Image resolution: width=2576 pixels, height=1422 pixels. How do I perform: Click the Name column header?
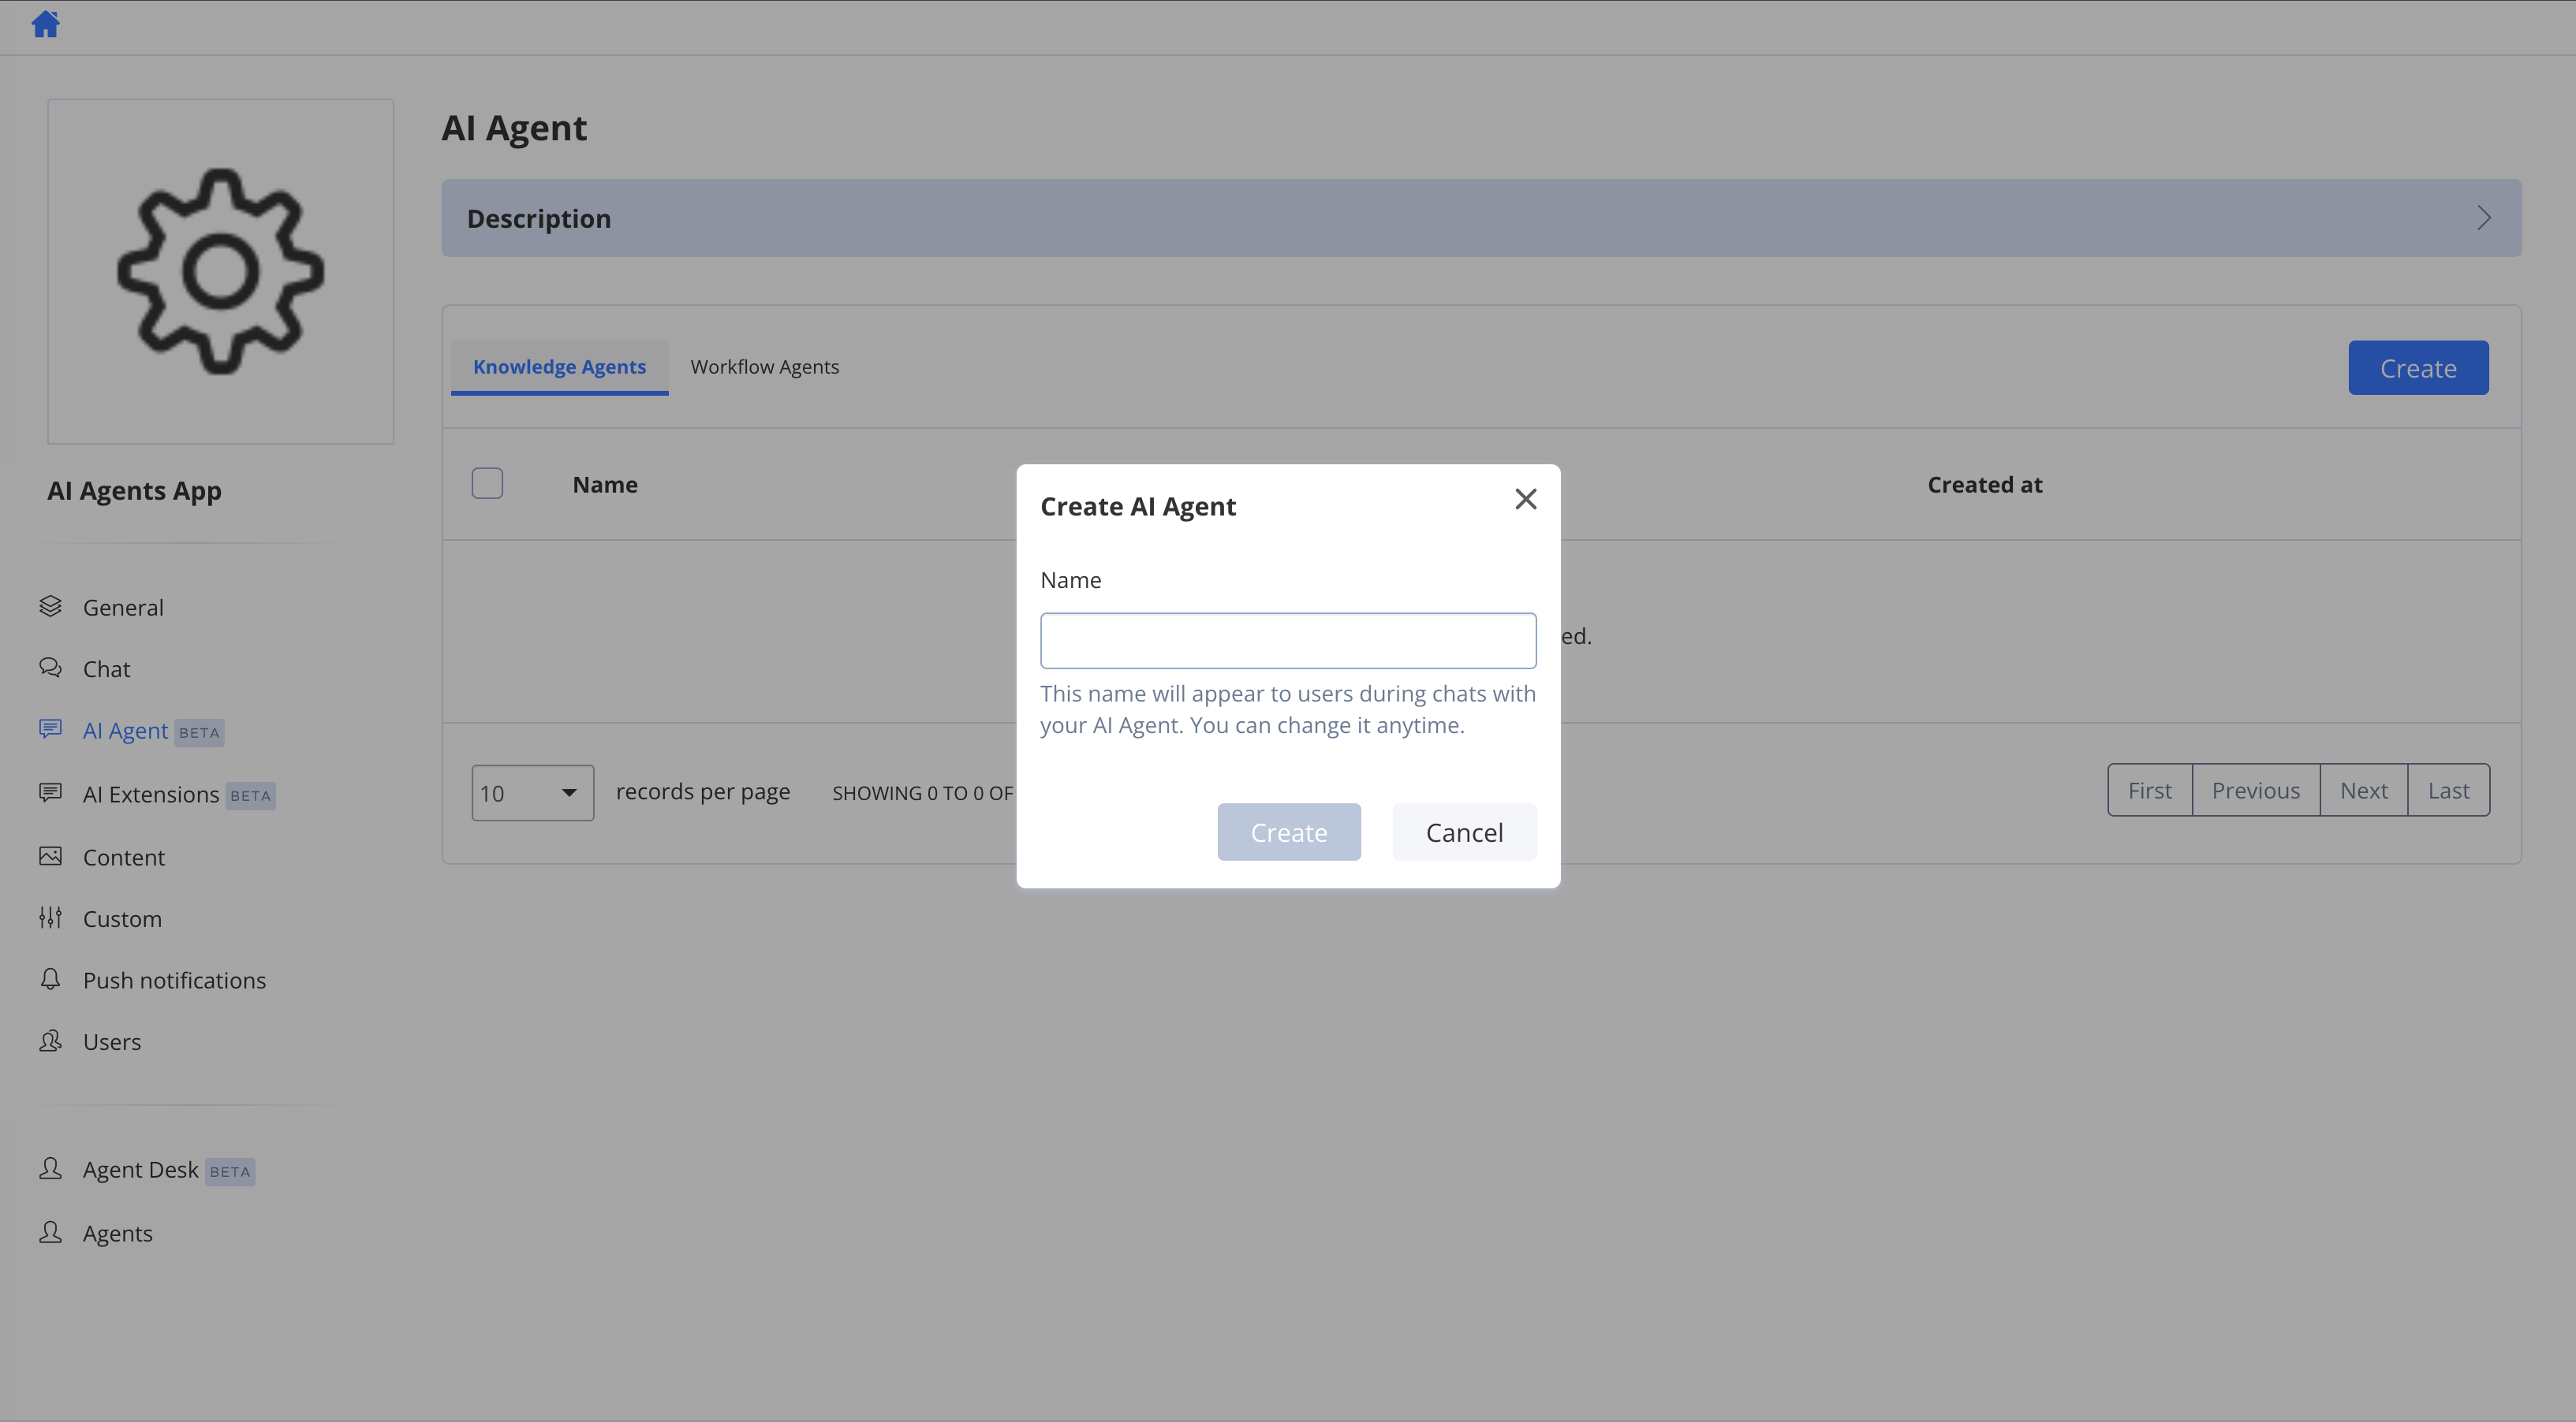[605, 485]
